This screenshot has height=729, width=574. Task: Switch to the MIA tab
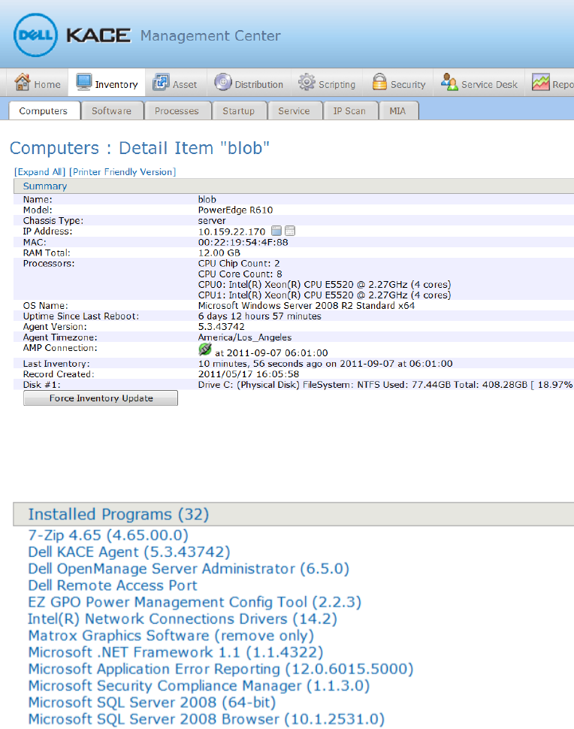pos(398,110)
